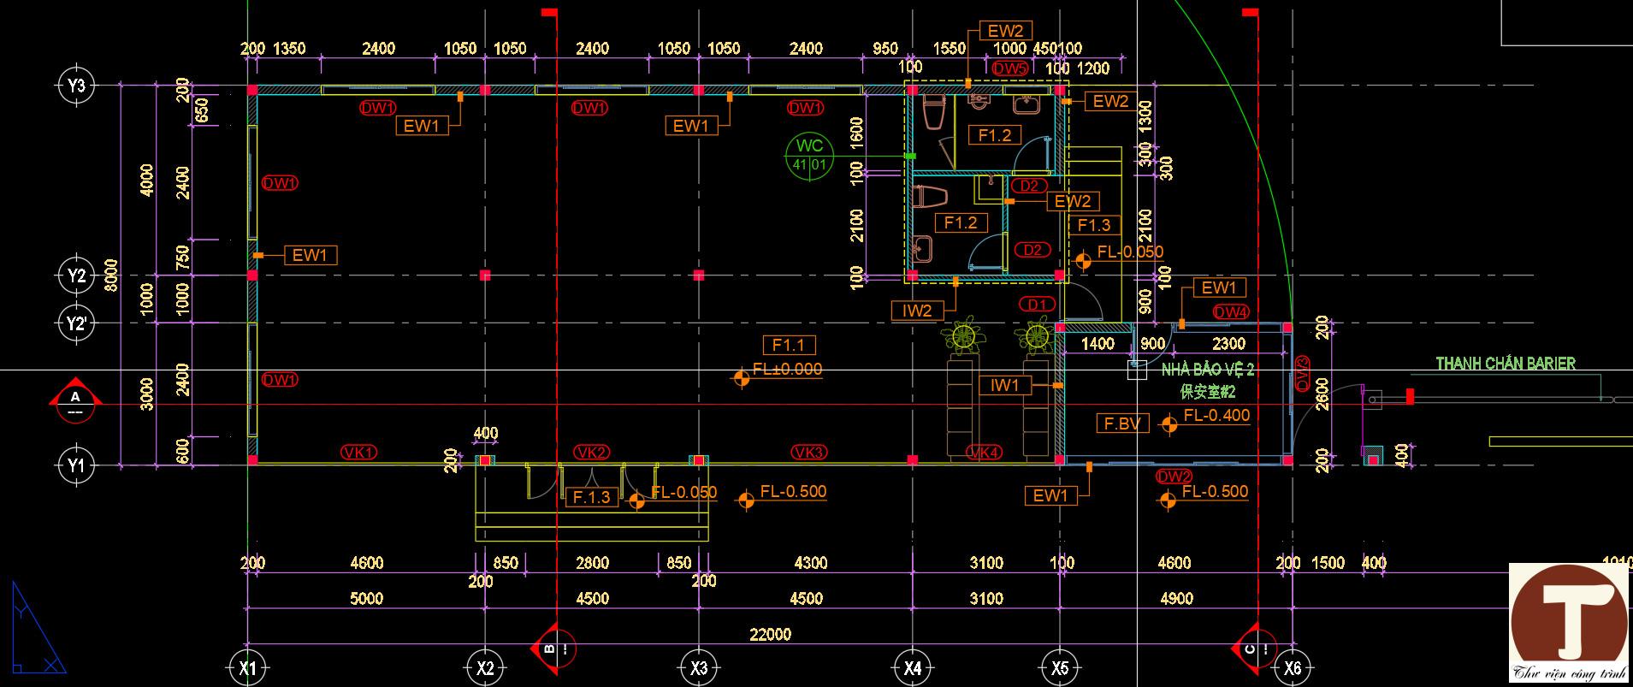This screenshot has width=1633, height=687.
Task: Click the D1 door tag
Action: point(1037,305)
